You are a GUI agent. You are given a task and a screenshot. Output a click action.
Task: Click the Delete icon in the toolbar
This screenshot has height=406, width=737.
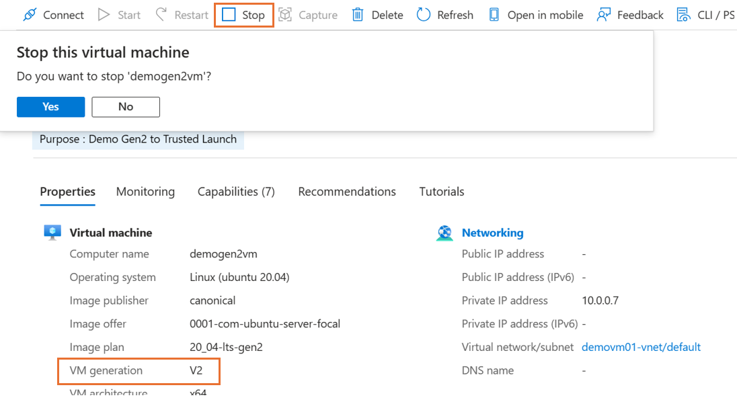click(356, 14)
